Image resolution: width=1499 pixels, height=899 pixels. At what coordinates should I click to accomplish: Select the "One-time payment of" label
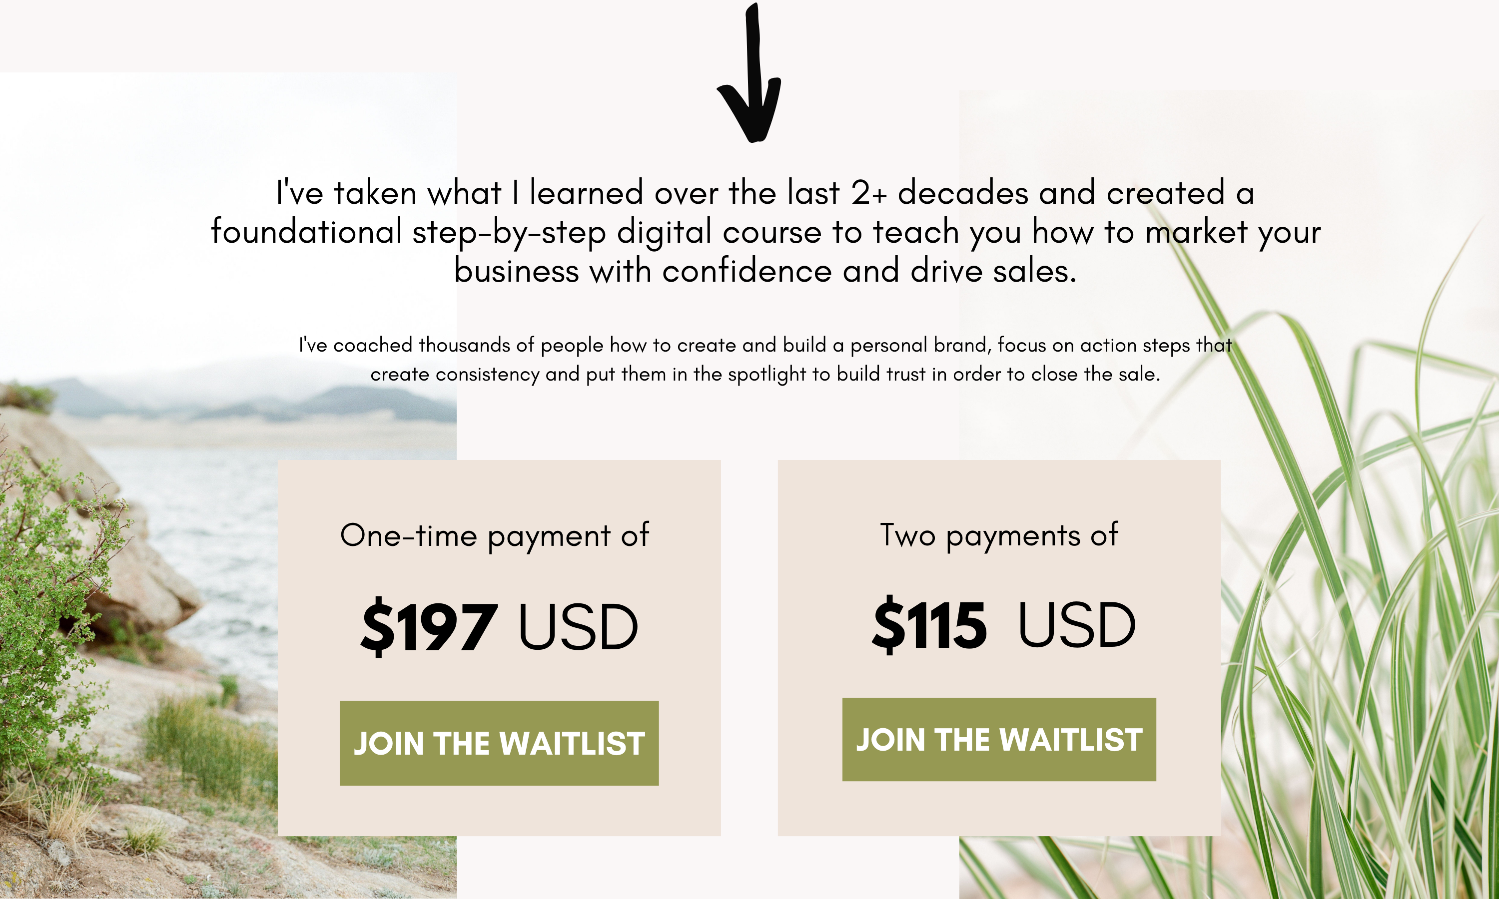coord(494,535)
